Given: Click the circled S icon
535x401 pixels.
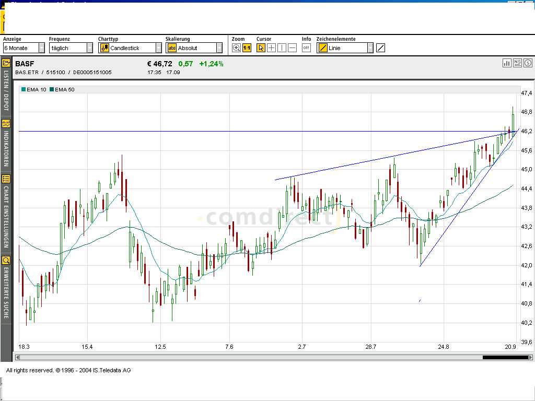Looking at the screenshot, I should (528, 63).
